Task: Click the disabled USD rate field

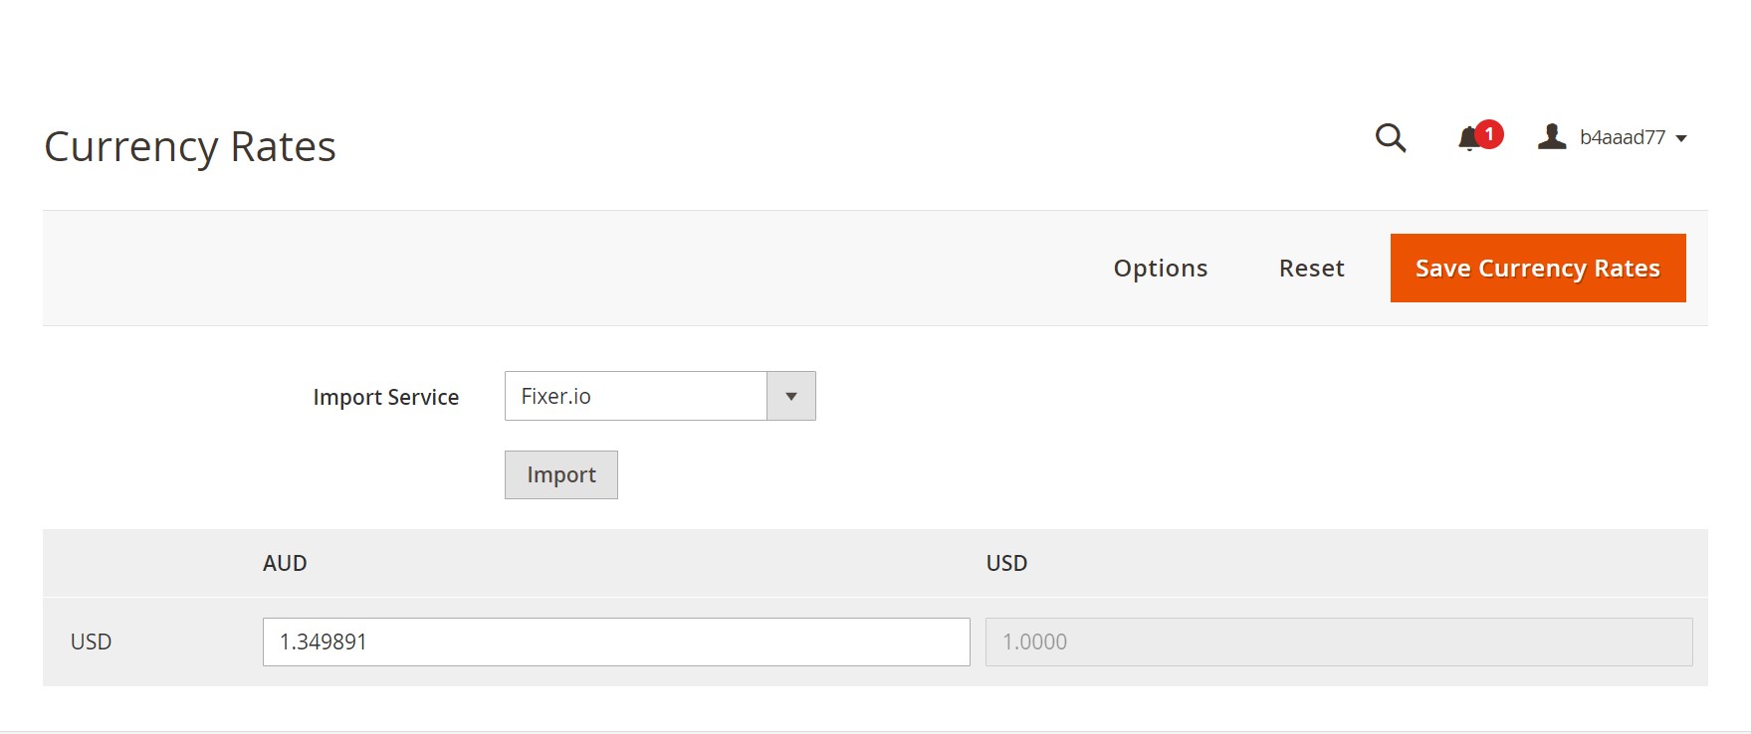Action: pyautogui.click(x=1337, y=642)
